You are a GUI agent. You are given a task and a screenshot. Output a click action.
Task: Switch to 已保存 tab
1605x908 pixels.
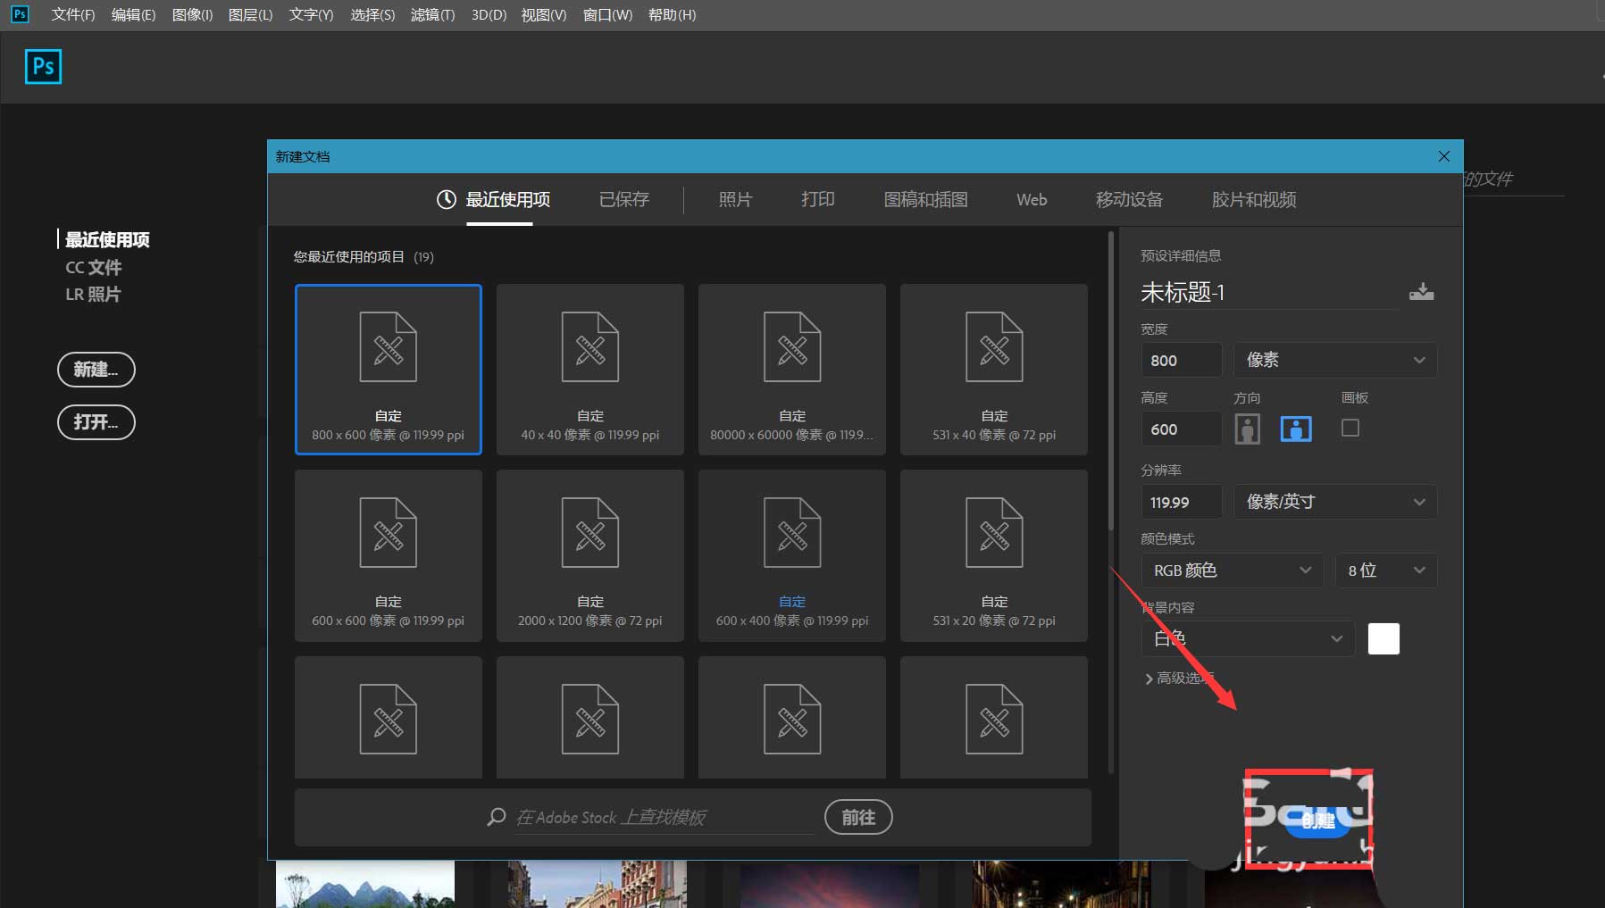tap(623, 199)
